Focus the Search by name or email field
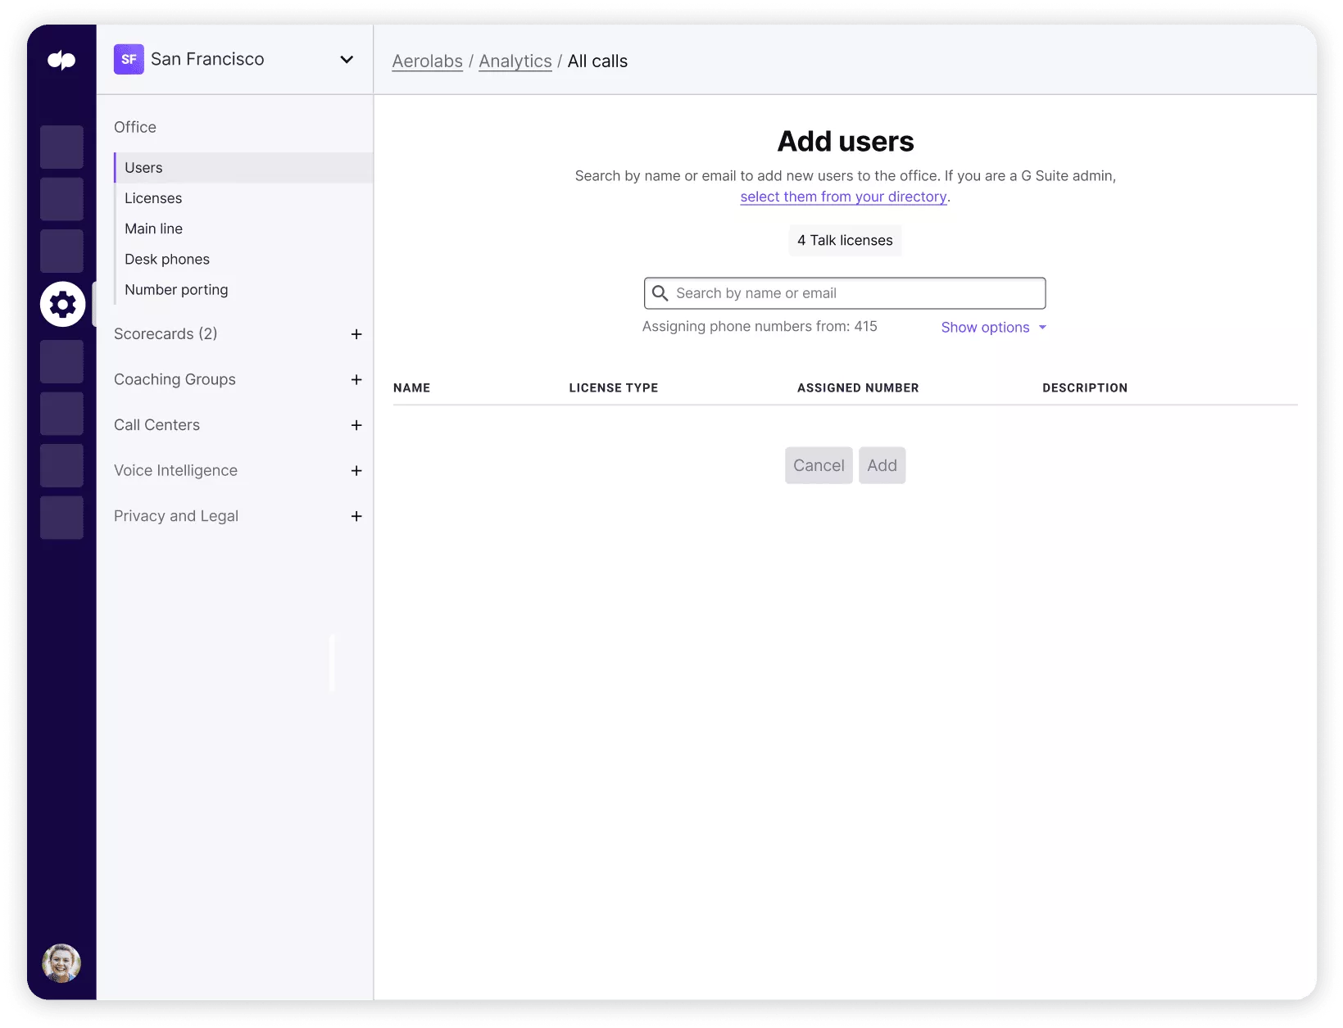 click(x=845, y=293)
